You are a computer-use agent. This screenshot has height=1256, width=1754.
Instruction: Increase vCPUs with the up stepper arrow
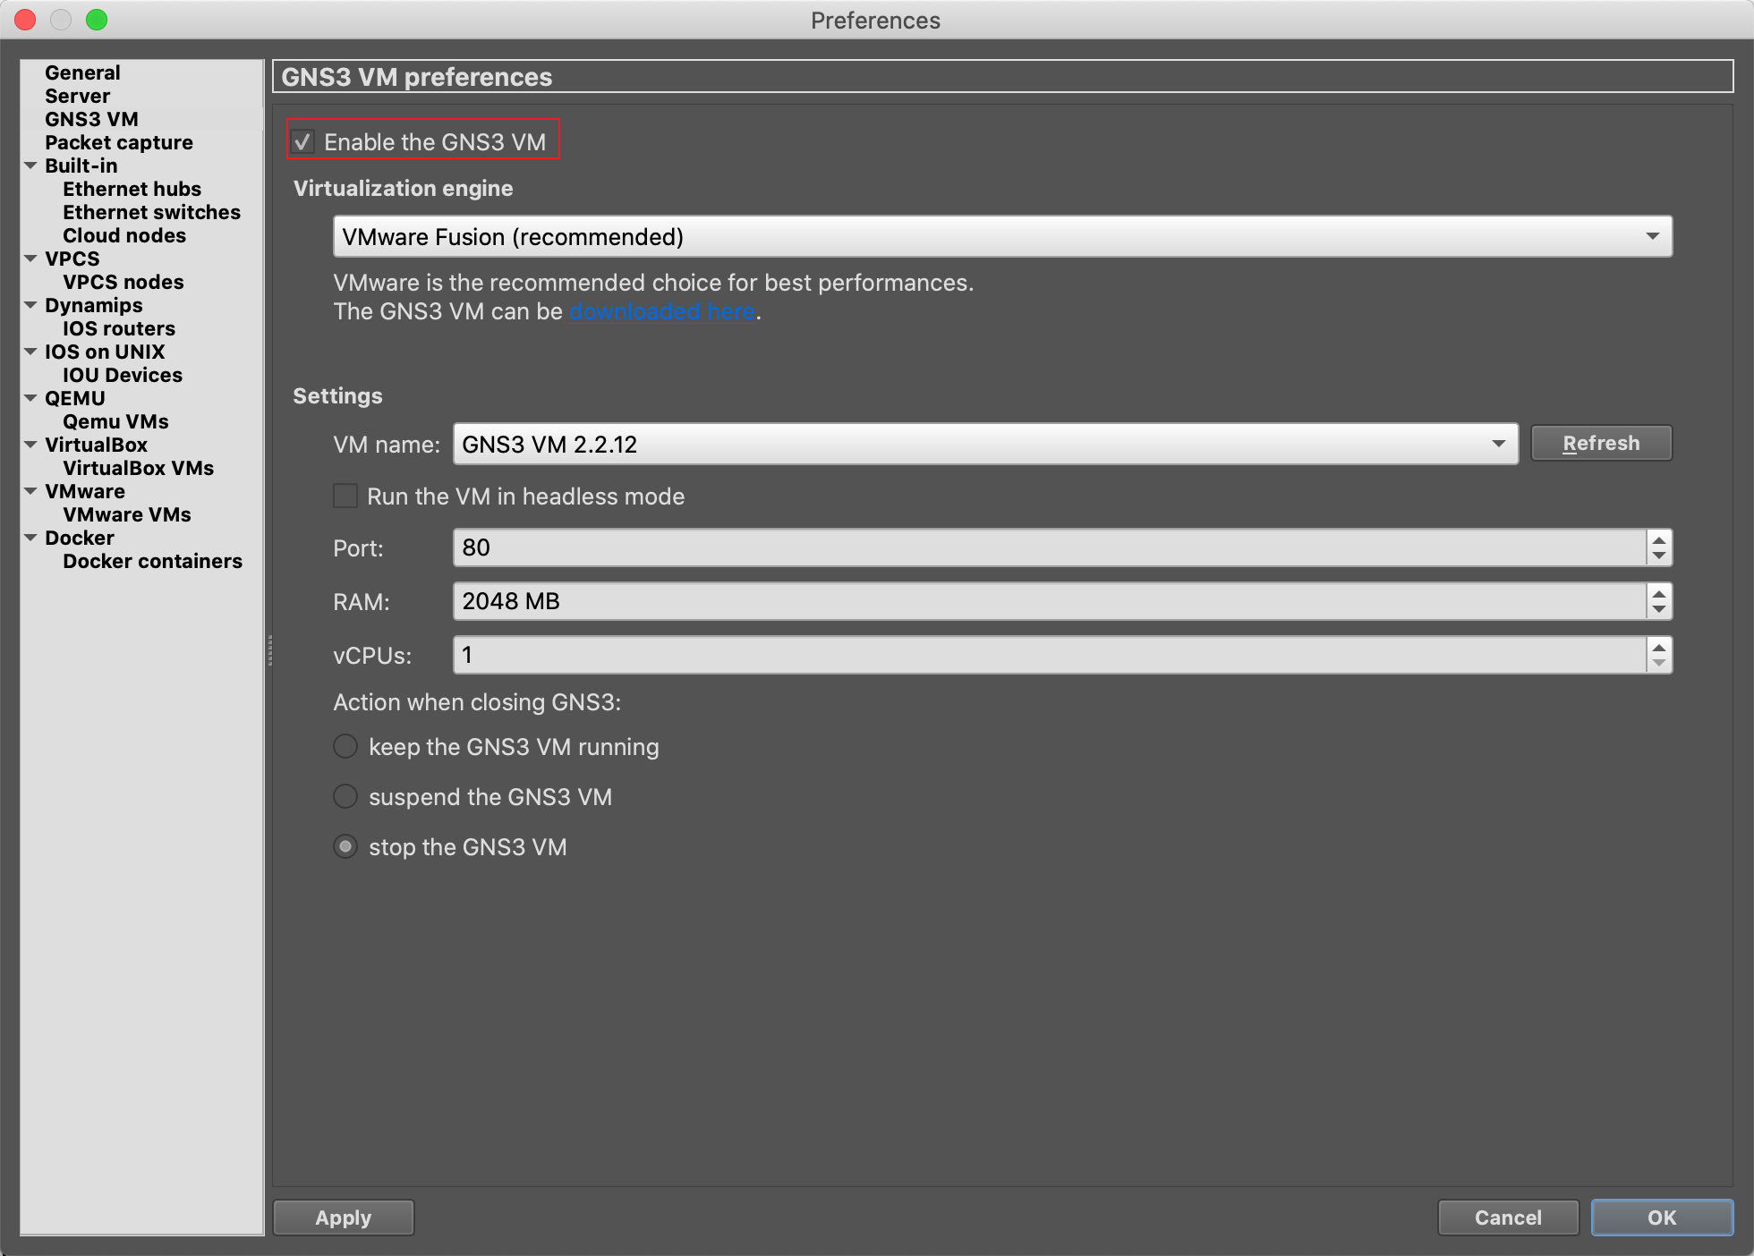pos(1658,647)
